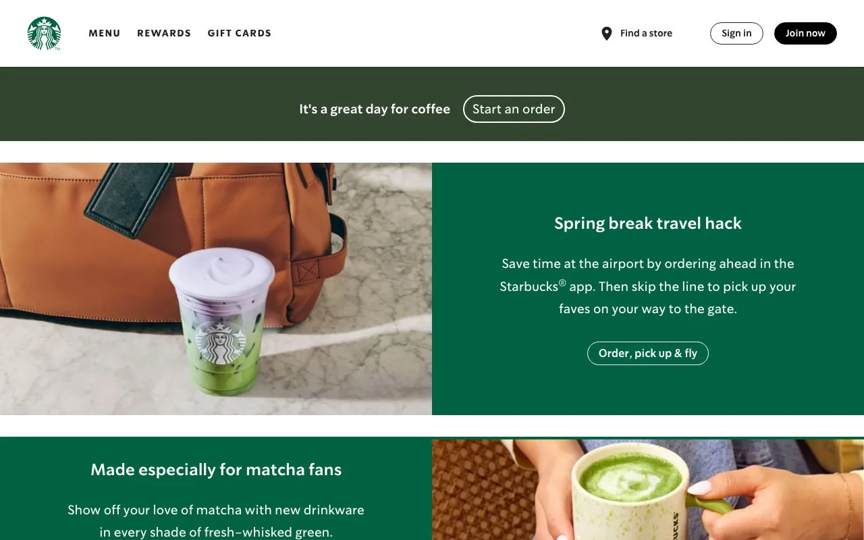Screen dimensions: 864x540
Task: Click the Made especially for matcha fans heading
Action: coord(216,470)
